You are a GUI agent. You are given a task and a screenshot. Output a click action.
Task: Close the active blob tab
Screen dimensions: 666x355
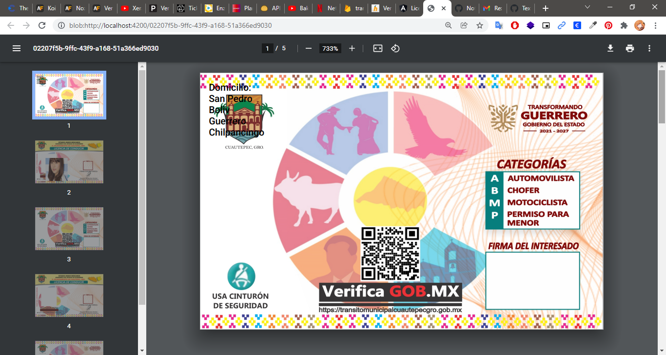444,8
